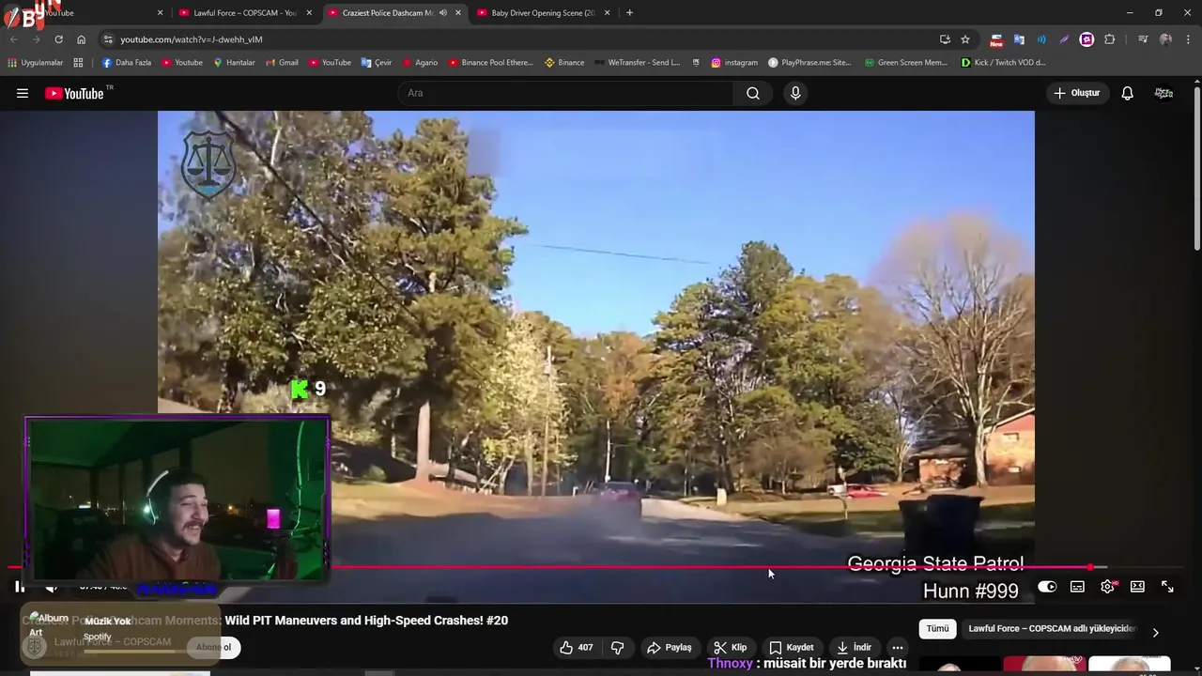The width and height of the screenshot is (1202, 676).
Task: Reload the page with the refresh button
Action: tap(58, 39)
